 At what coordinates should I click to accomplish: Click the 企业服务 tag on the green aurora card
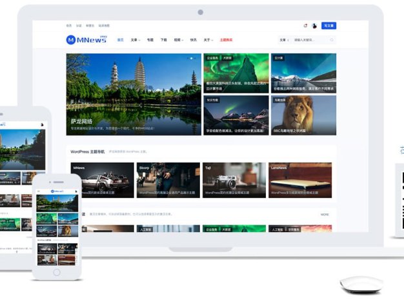pos(212,58)
